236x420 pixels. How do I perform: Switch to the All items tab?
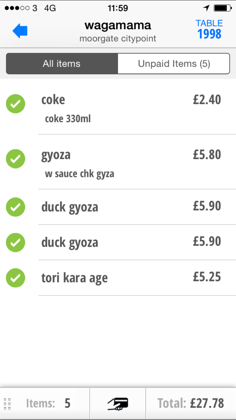pos(62,64)
